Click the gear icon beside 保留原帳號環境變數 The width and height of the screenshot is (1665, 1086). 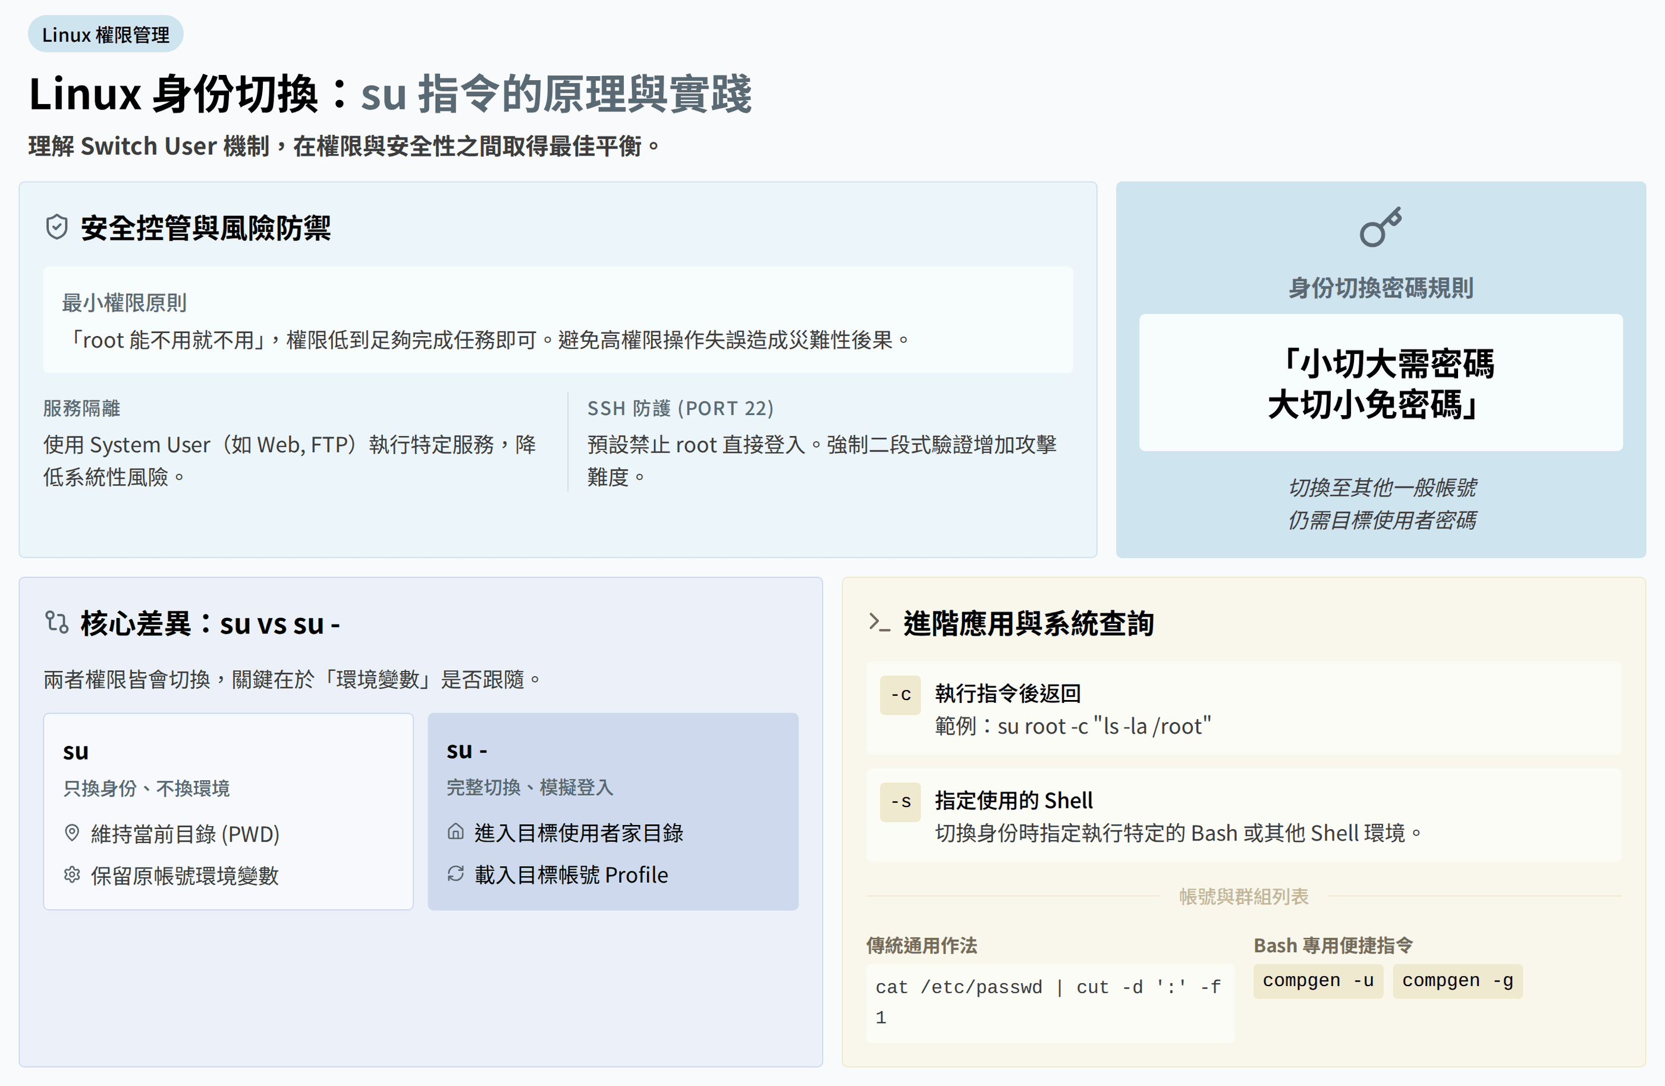71,875
